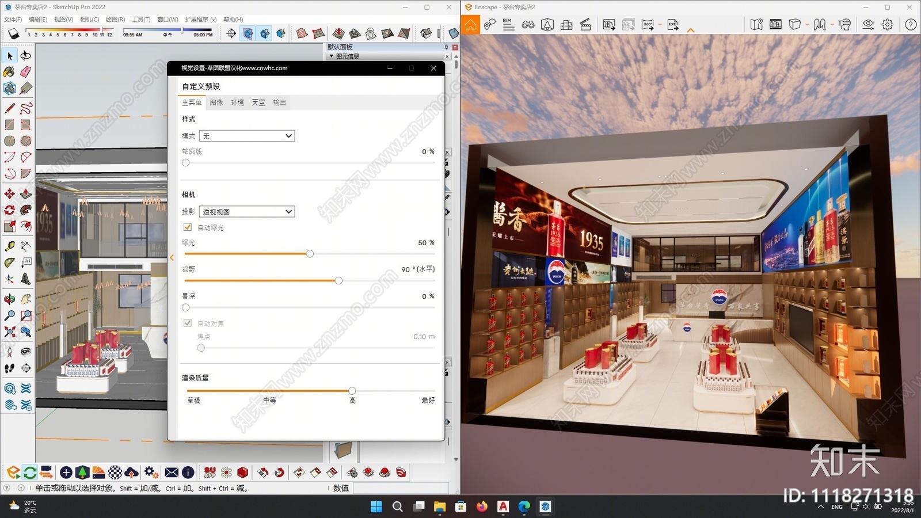Image resolution: width=921 pixels, height=518 pixels.
Task: Toggle the 自动对焦 auto focus checkbox
Action: 188,323
